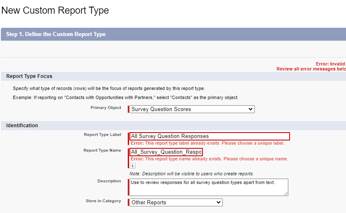The image size is (346, 213).
Task: Click the "Report Type Label" field label
Action: (x=102, y=135)
